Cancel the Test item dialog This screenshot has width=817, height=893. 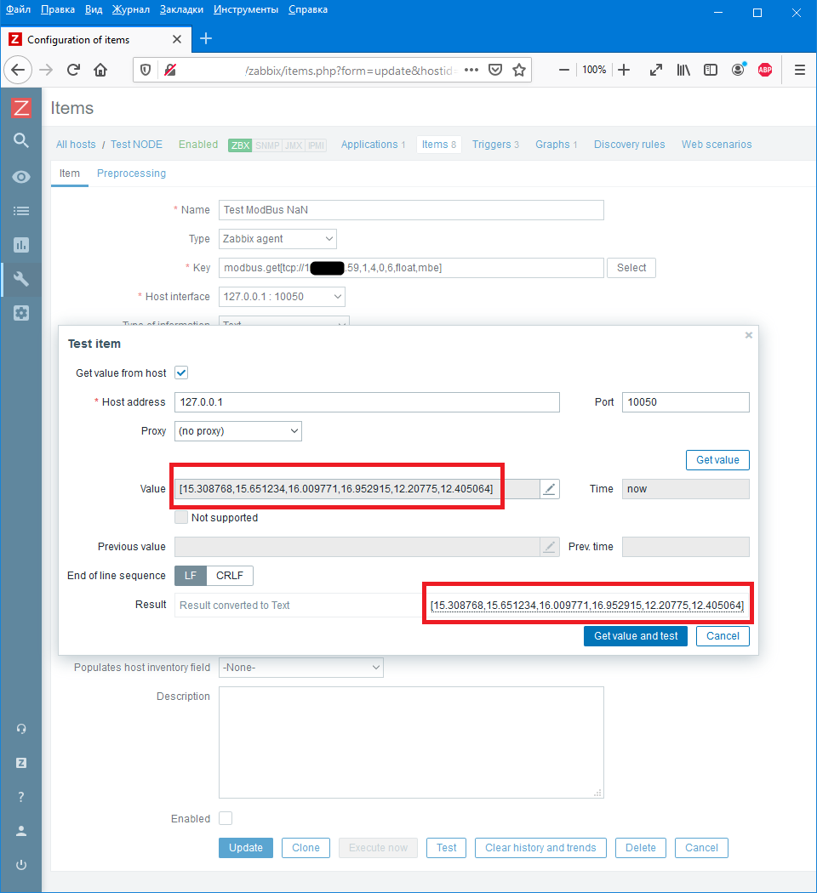(x=723, y=636)
